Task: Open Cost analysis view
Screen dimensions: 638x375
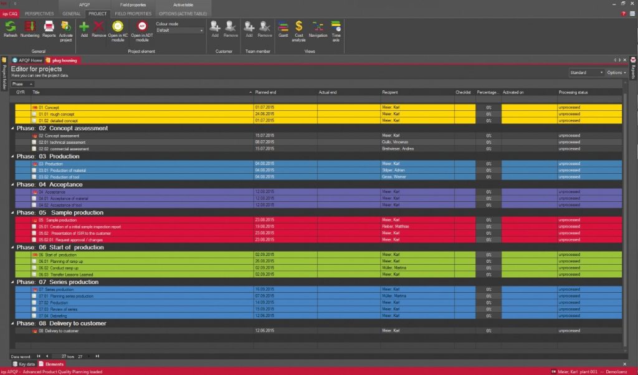Action: [x=299, y=27]
